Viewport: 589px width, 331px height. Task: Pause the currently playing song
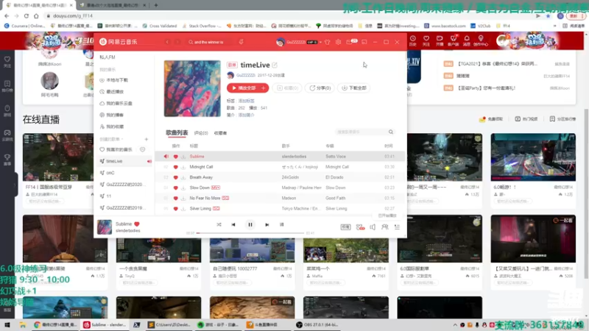coord(250,224)
